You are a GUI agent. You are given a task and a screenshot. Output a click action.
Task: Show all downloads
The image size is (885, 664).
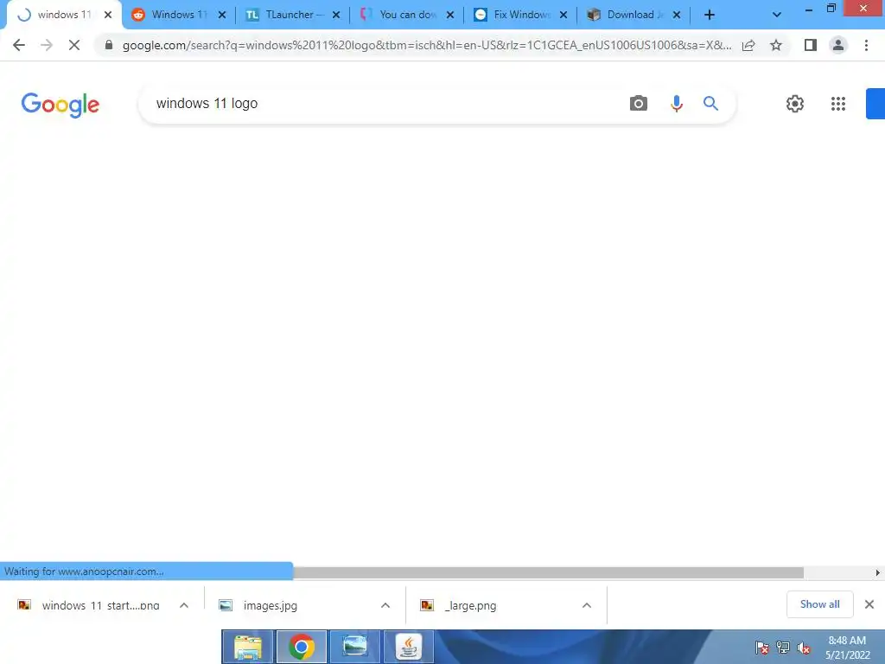pos(819,604)
